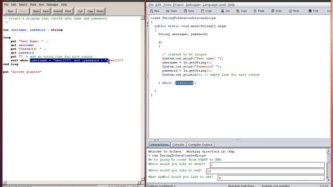Click the Indent button in Turing toolbar
333x187 pixels.
pyautogui.click(x=57, y=11)
